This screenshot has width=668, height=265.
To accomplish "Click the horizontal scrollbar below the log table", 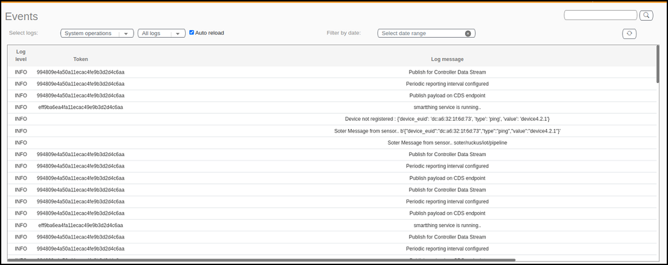I will pyautogui.click(x=261, y=259).
